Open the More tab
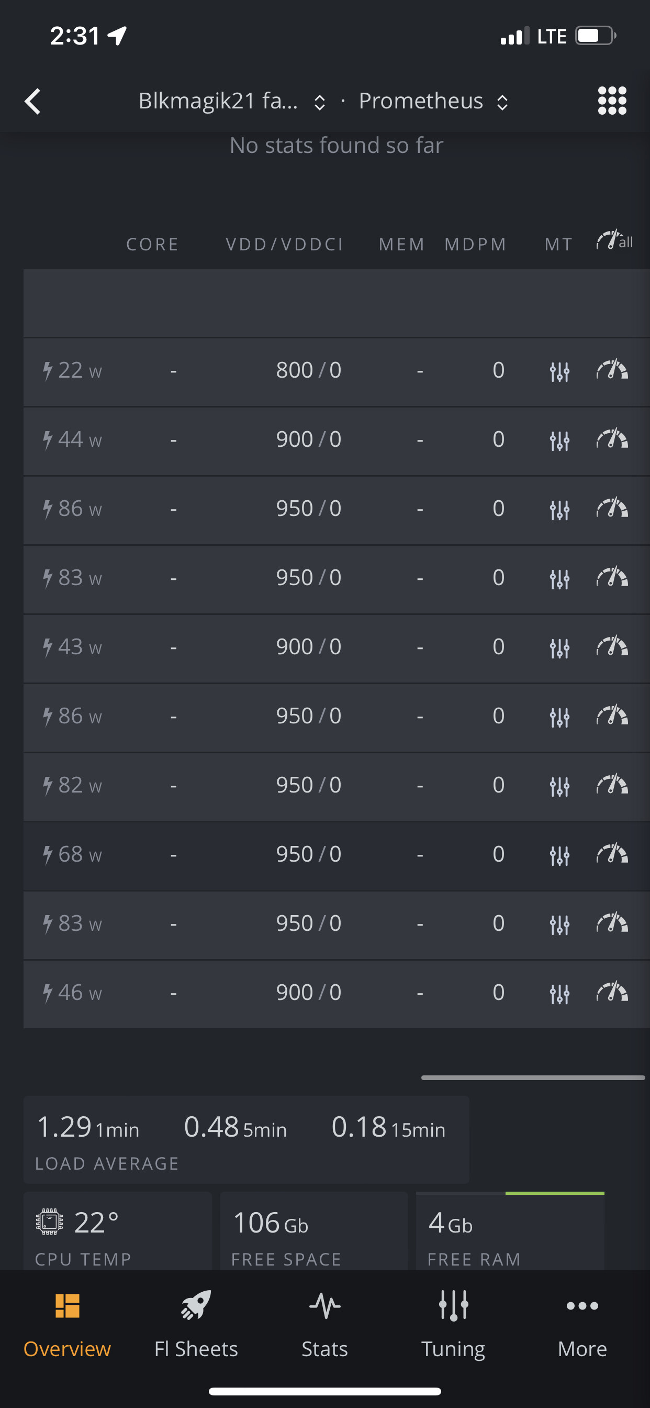The width and height of the screenshot is (650, 1408). 582,1324
